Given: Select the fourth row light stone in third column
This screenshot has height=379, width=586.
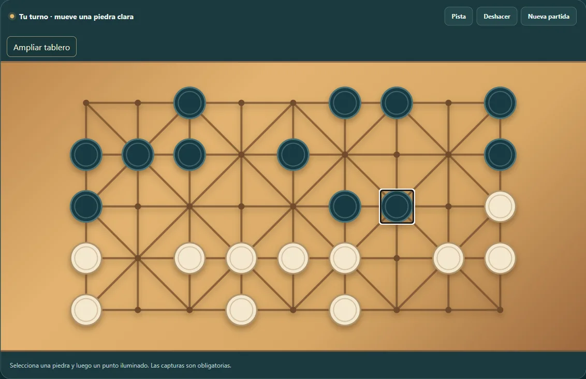Looking at the screenshot, I should (x=189, y=258).
